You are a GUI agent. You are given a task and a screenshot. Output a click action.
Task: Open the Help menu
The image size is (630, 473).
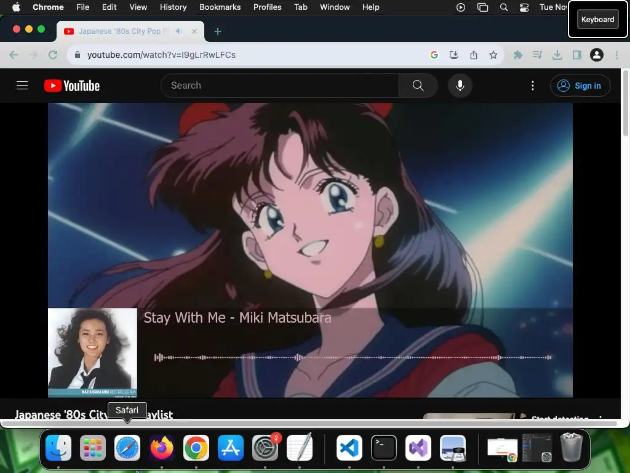pyautogui.click(x=370, y=7)
